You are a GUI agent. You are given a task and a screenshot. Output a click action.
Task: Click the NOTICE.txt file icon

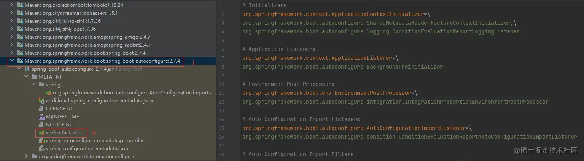tap(42, 125)
